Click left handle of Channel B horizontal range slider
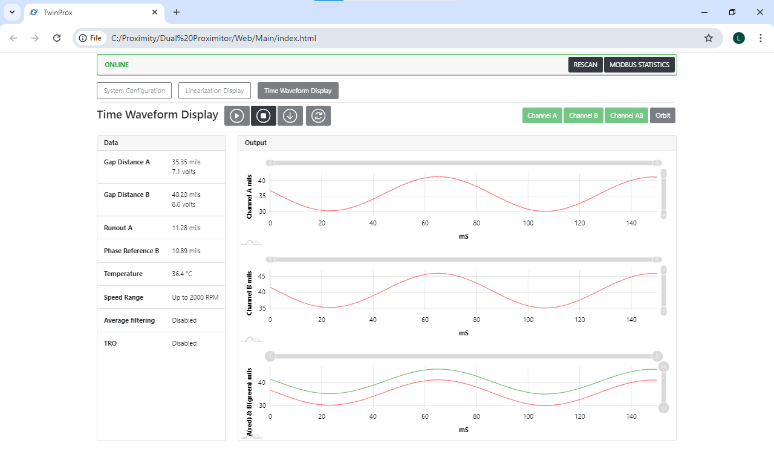The height and width of the screenshot is (458, 774). (270, 259)
